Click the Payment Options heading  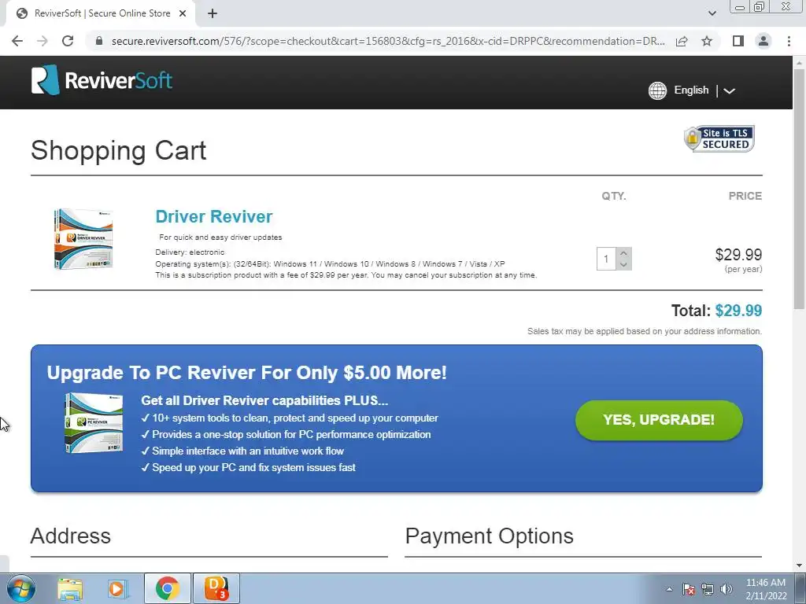[x=489, y=536]
